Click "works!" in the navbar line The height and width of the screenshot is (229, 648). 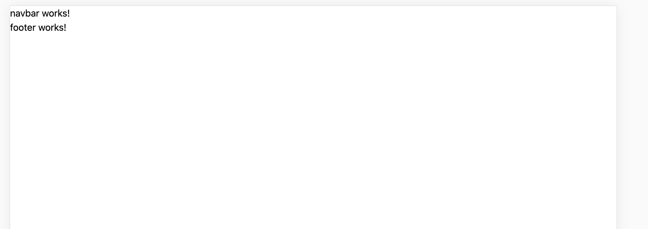pos(56,13)
